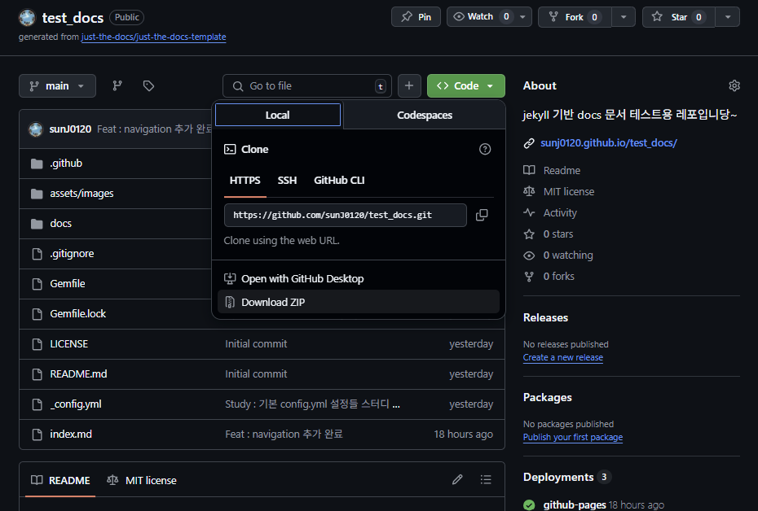Edit README with the pencil icon
Image resolution: width=758 pixels, height=511 pixels.
457,479
